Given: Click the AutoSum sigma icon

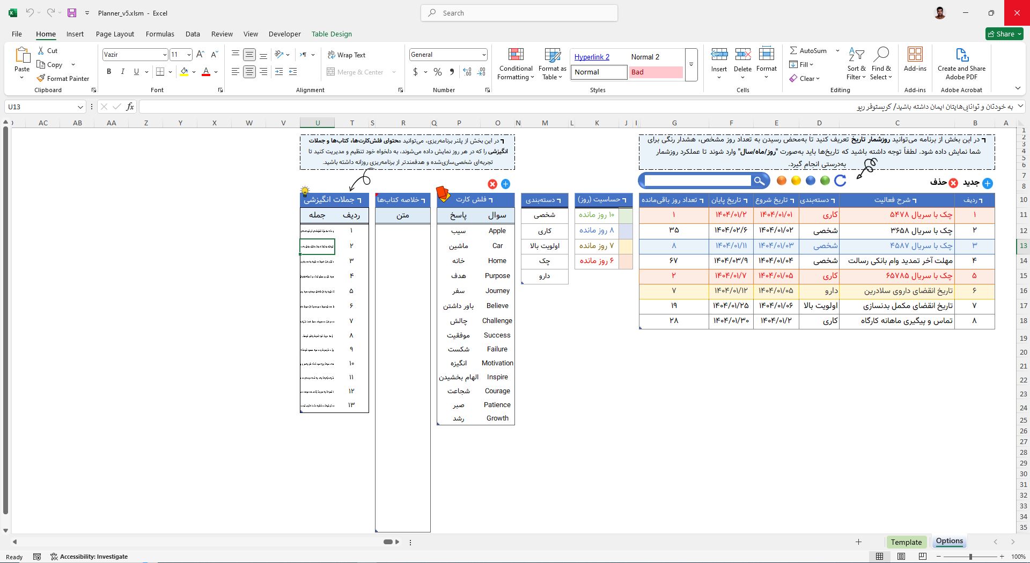Looking at the screenshot, I should point(793,50).
